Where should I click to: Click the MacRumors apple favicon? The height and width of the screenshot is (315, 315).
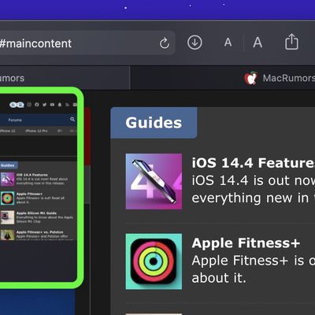[251, 78]
